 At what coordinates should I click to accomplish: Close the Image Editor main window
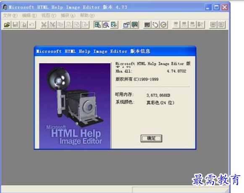pos(225,7)
